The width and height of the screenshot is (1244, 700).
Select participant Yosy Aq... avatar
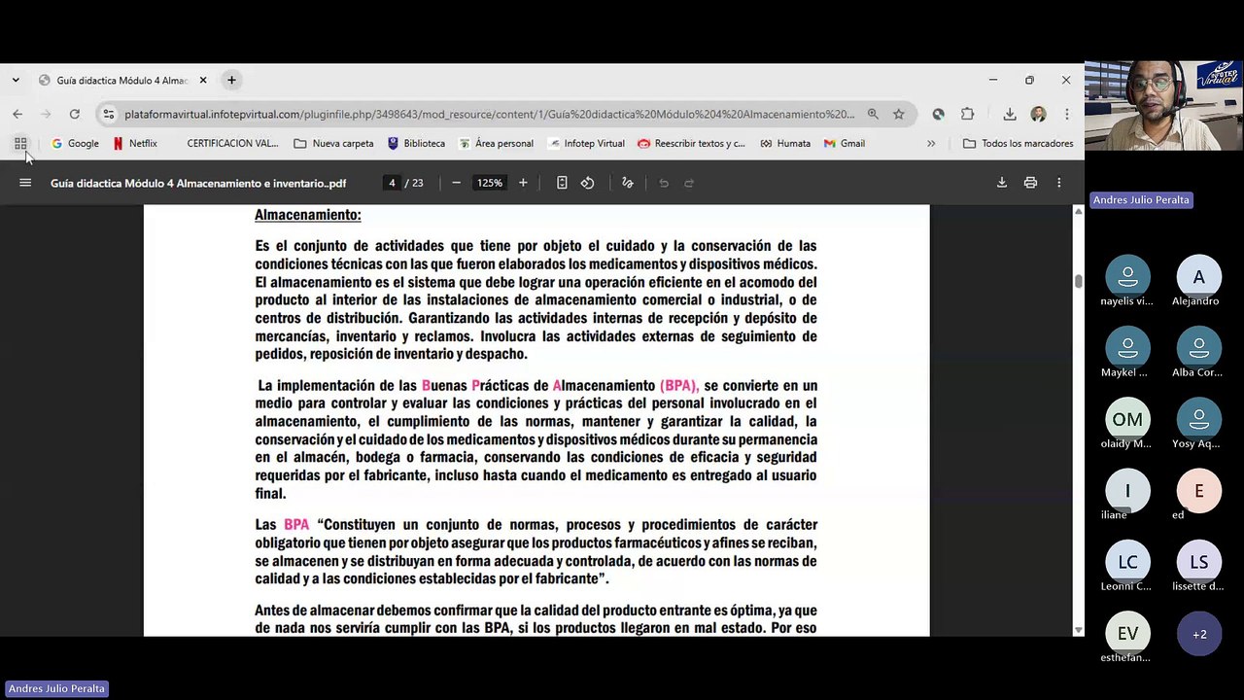[1199, 420]
